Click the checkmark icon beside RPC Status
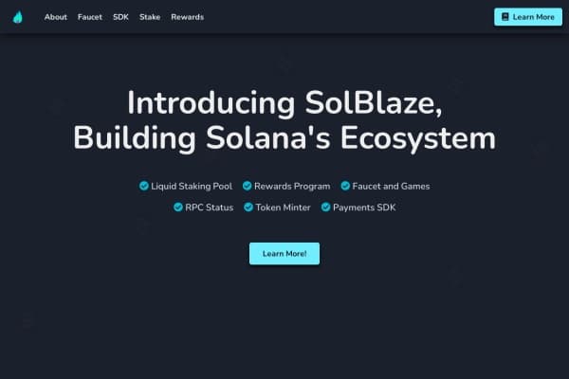The image size is (569, 379). [177, 207]
